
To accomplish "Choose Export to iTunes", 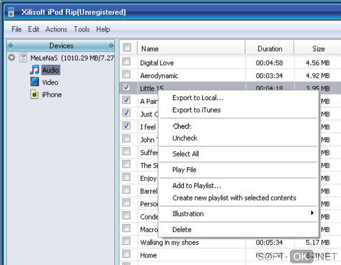I will click(196, 110).
